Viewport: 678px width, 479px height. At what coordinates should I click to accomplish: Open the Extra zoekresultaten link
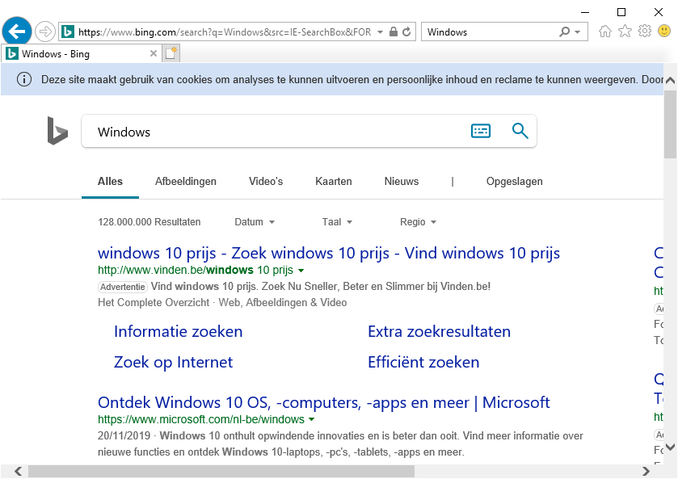(x=439, y=331)
